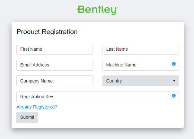
Task: Select the Email Address text box
Action: pos(54,65)
